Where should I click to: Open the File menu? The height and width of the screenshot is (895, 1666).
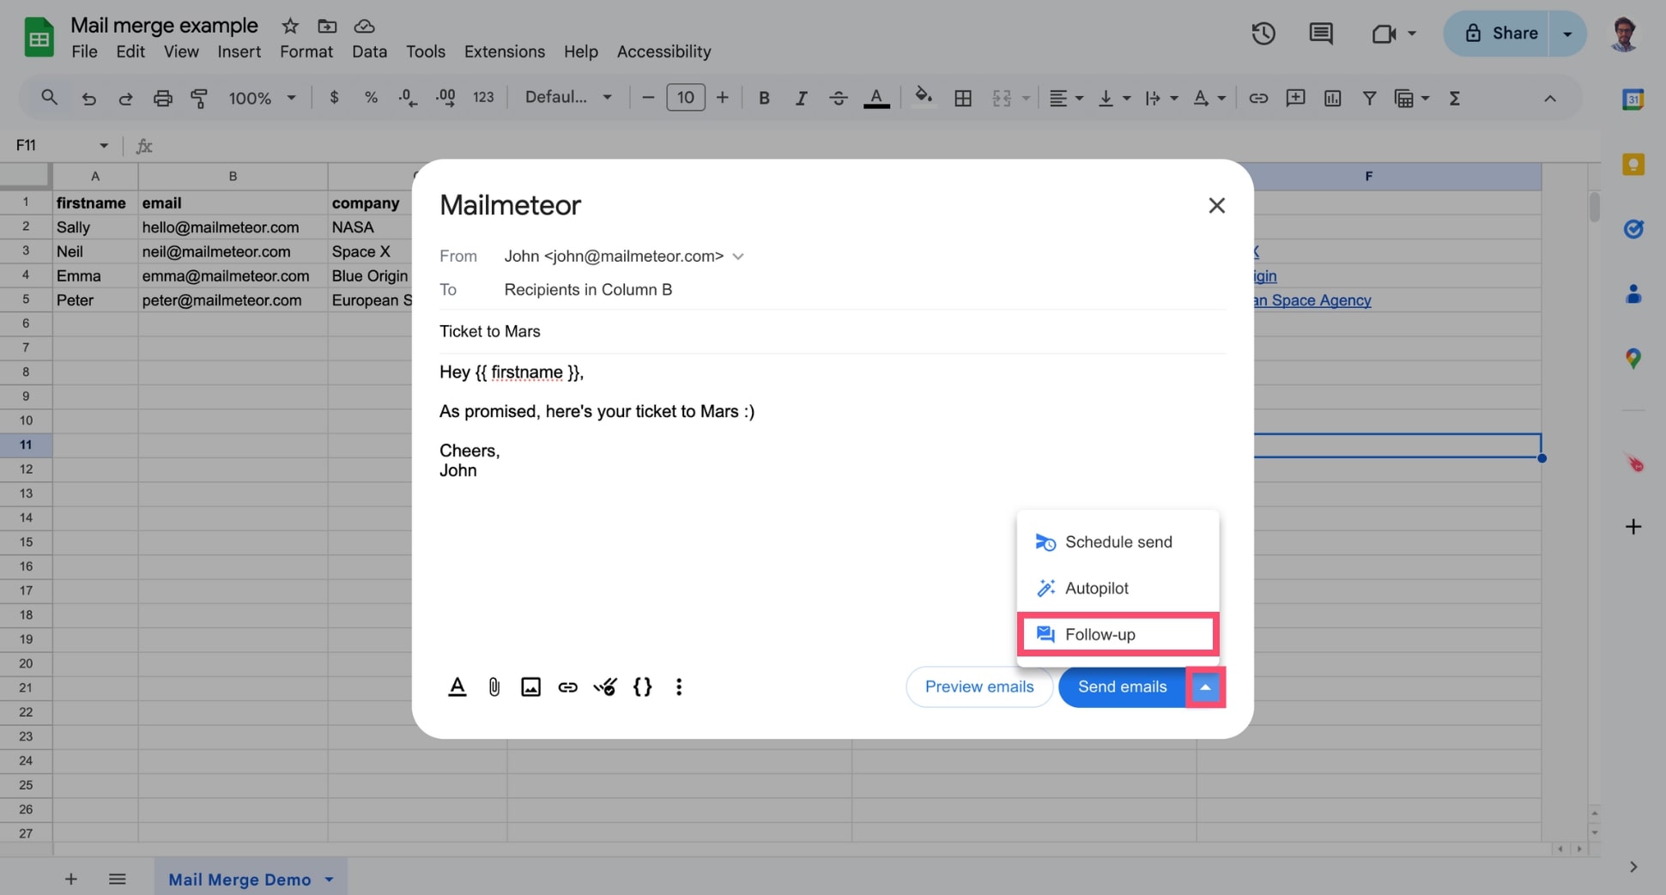[84, 51]
